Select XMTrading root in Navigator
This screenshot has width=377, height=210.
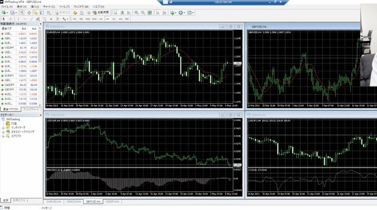(13, 119)
